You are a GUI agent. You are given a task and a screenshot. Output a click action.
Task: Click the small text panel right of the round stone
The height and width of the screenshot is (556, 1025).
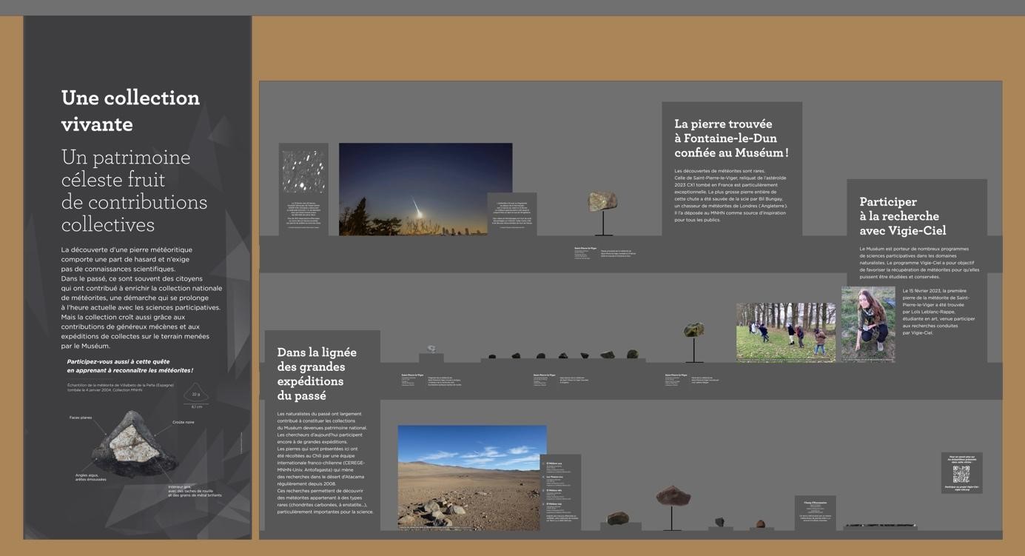[816, 513]
